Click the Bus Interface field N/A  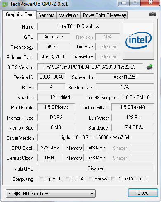tap(125, 87)
